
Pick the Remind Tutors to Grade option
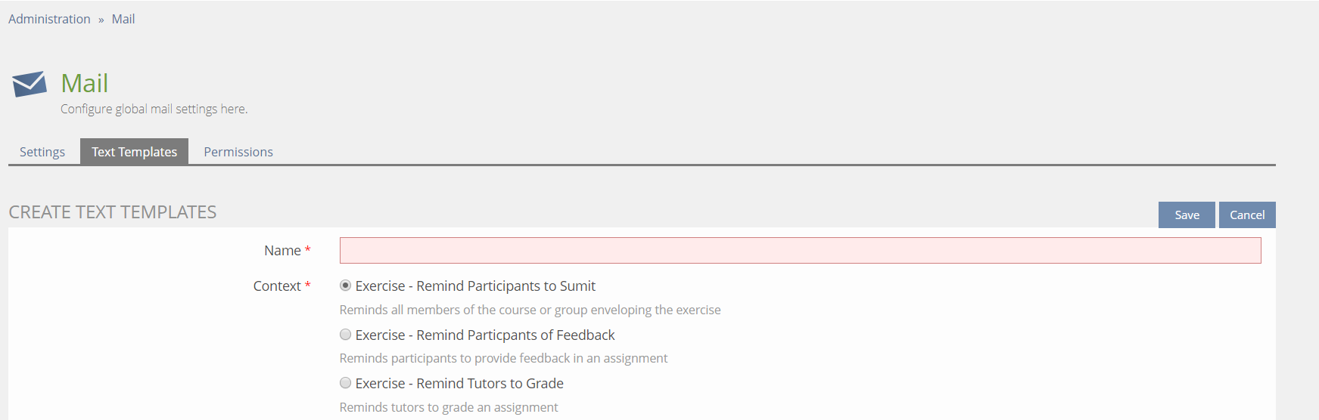tap(346, 383)
